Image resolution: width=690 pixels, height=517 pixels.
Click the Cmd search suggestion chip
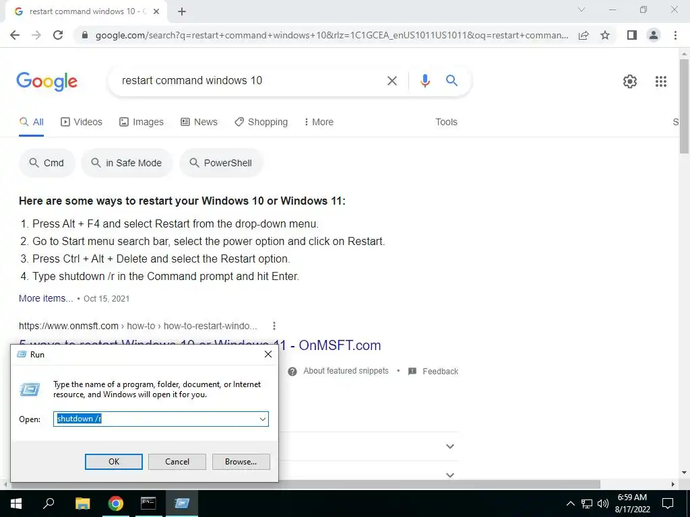[47, 163]
